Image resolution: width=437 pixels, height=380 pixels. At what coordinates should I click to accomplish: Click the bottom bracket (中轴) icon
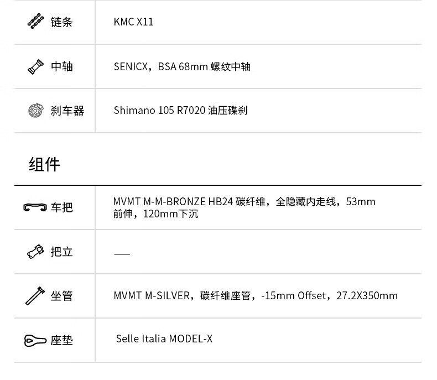click(x=35, y=66)
